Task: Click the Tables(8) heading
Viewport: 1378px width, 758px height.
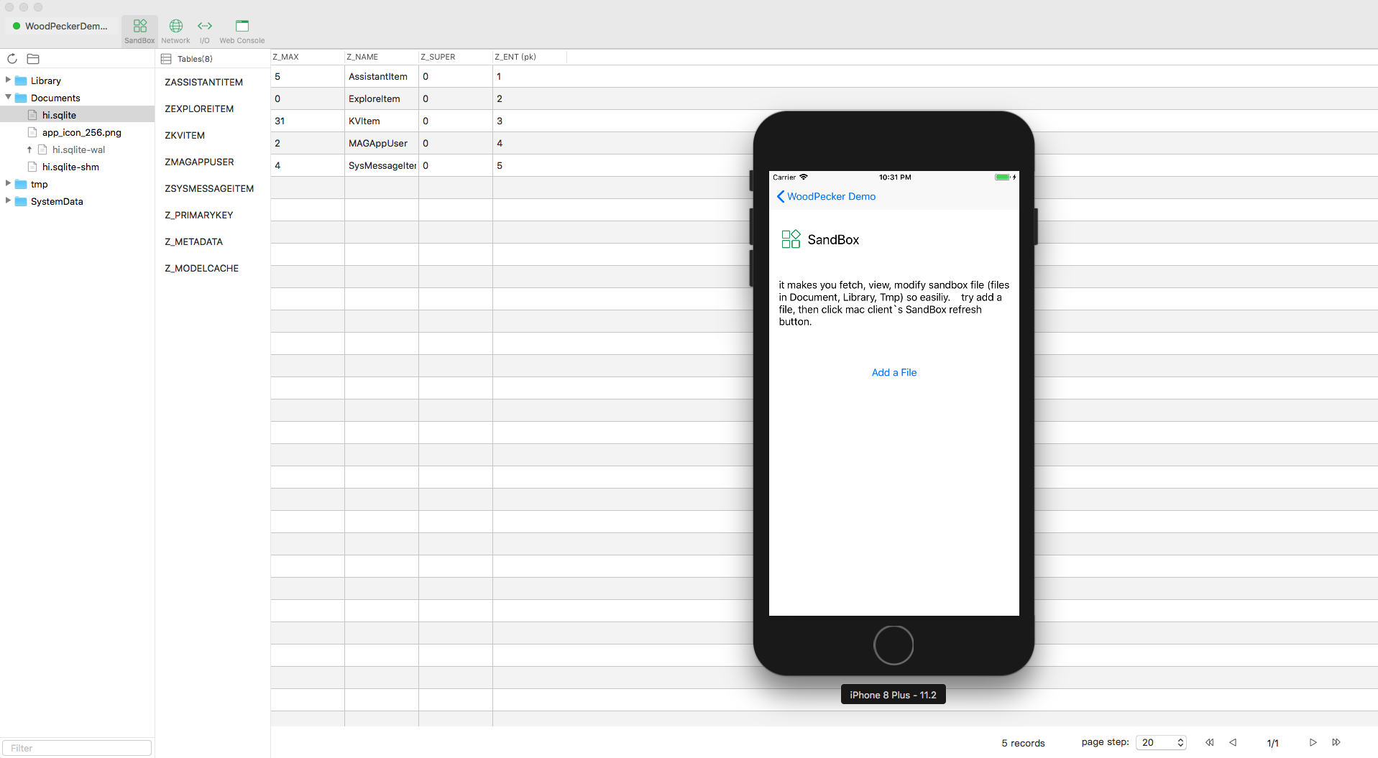Action: click(x=195, y=59)
